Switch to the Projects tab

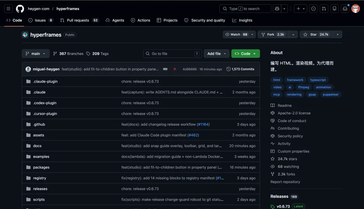[x=167, y=21]
